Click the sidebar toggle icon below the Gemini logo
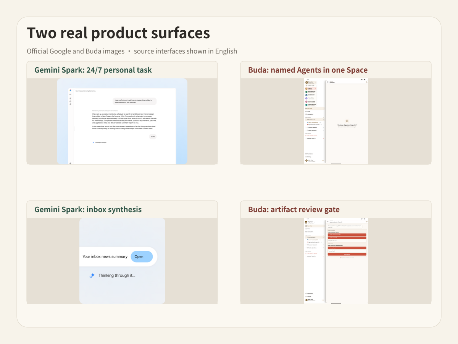 click(70, 94)
